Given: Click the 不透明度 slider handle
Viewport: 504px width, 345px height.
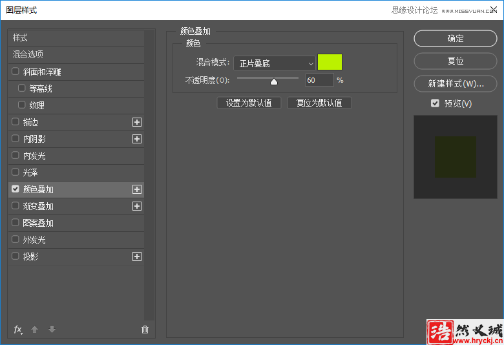Looking at the screenshot, I should pyautogui.click(x=274, y=81).
